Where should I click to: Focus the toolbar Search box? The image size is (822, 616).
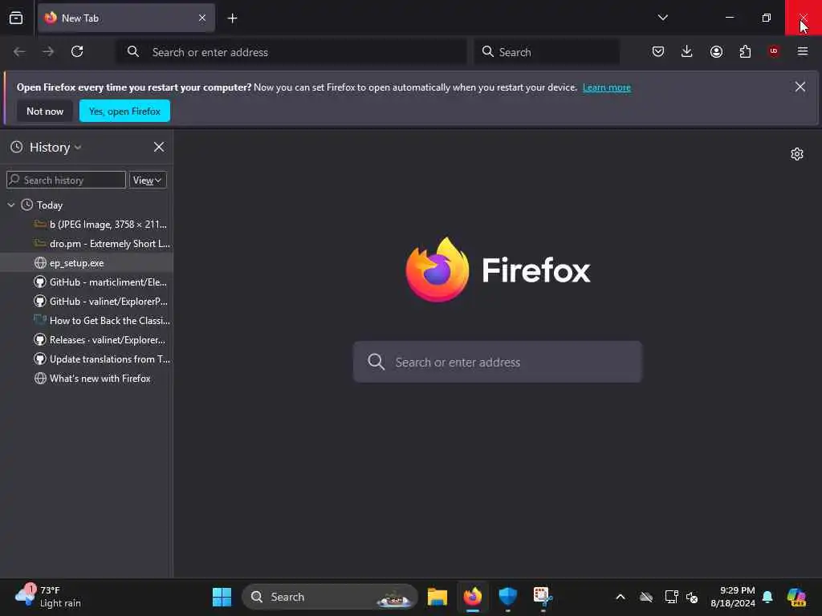pos(547,52)
